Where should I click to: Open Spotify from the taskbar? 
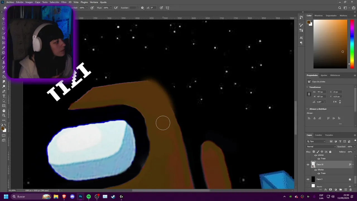[89, 197]
